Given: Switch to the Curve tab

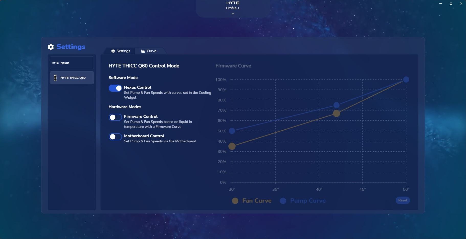Looking at the screenshot, I should (x=149, y=51).
